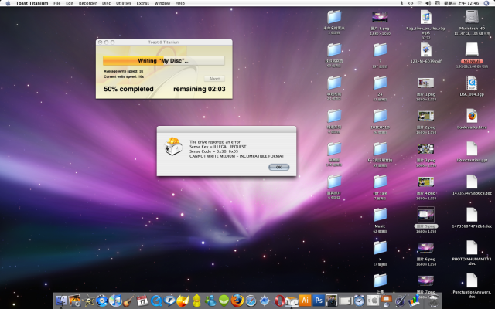Open the Edit menu

tap(70, 3)
